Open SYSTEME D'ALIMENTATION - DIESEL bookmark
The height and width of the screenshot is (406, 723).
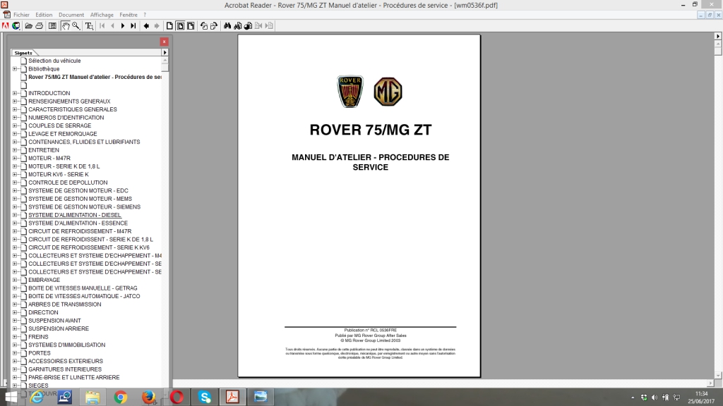pos(75,215)
